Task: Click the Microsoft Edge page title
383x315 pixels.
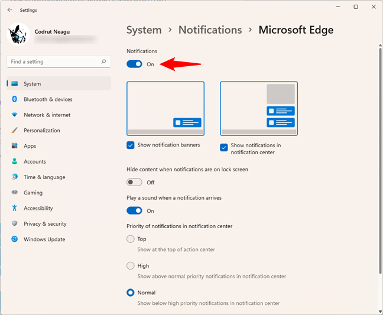Action: coord(296,30)
